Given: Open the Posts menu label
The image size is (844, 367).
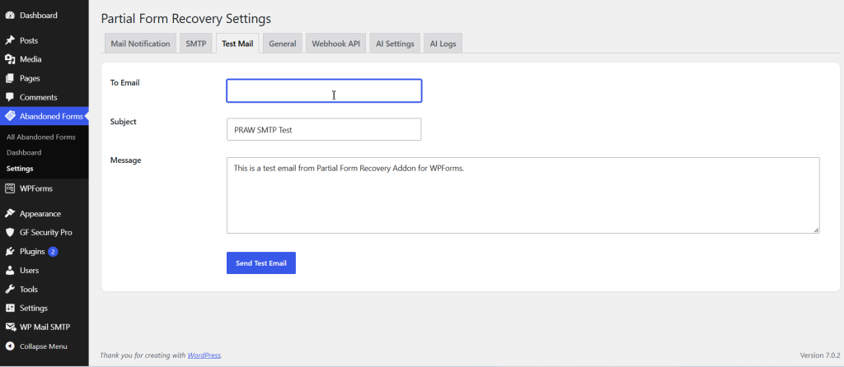Looking at the screenshot, I should tap(29, 40).
